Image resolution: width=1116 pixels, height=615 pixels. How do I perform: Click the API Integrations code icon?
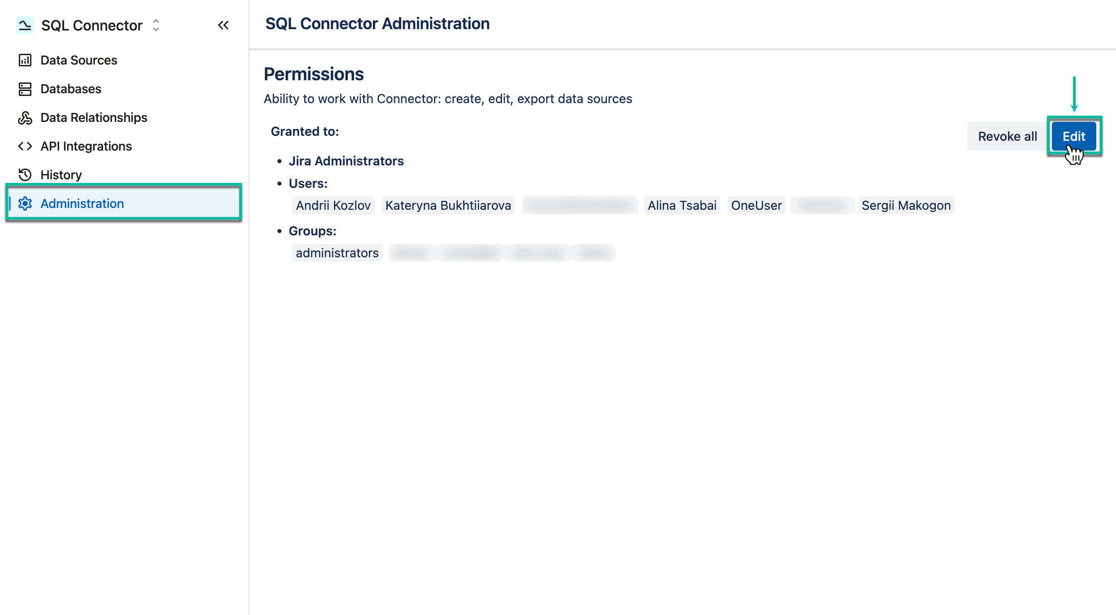(25, 146)
